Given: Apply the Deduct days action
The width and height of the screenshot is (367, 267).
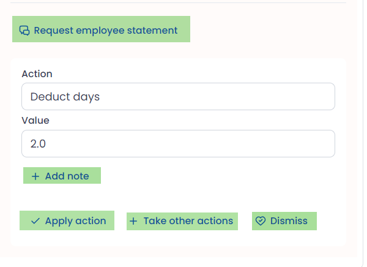Looking at the screenshot, I should [x=67, y=220].
